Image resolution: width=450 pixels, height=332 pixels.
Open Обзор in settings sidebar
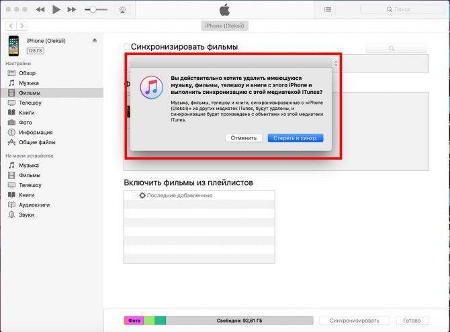point(27,73)
